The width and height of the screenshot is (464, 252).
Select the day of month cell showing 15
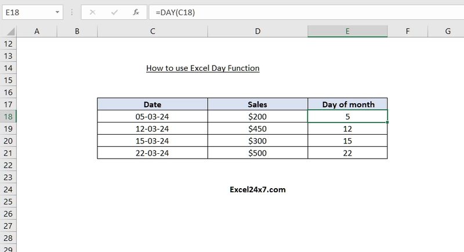[x=347, y=141]
